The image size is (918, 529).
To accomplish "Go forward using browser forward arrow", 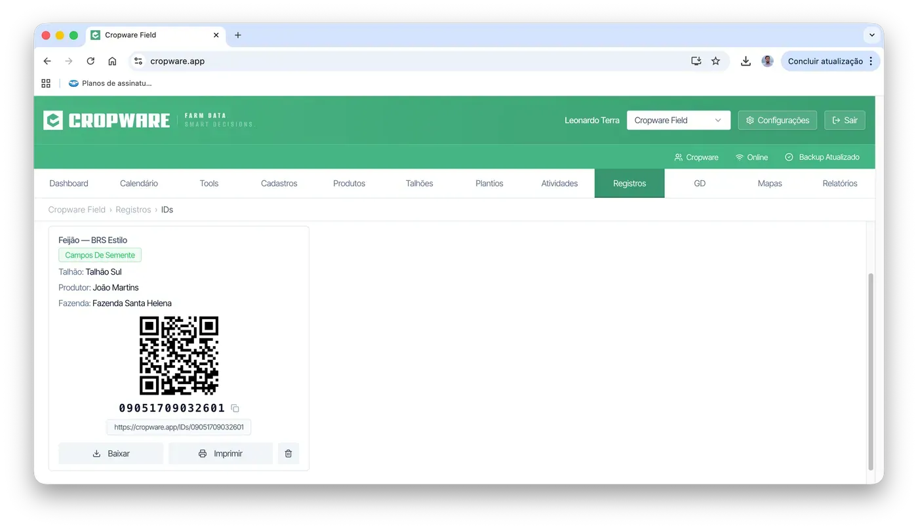I will (x=69, y=61).
